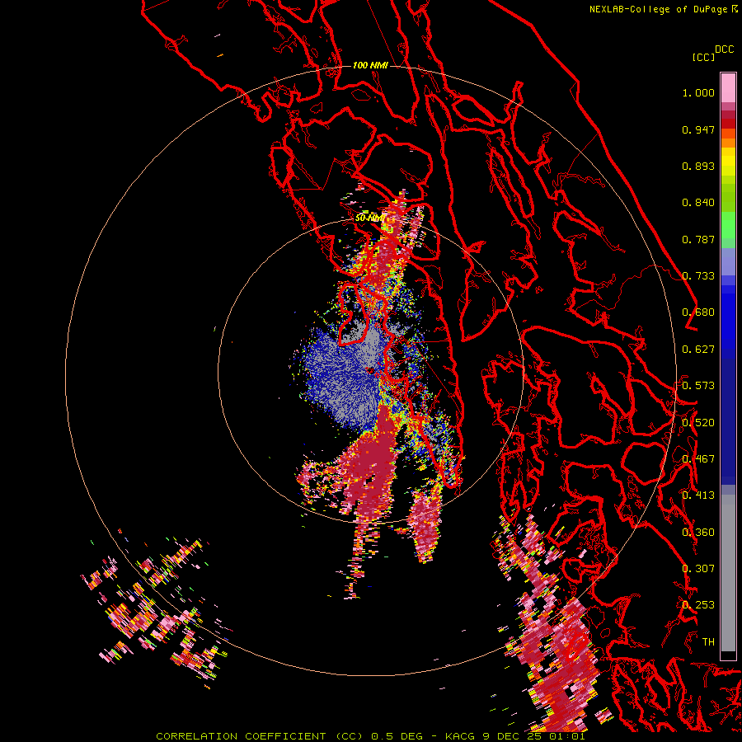
Task: Pick the bright green swatch on colorbar
Action: pyautogui.click(x=728, y=225)
